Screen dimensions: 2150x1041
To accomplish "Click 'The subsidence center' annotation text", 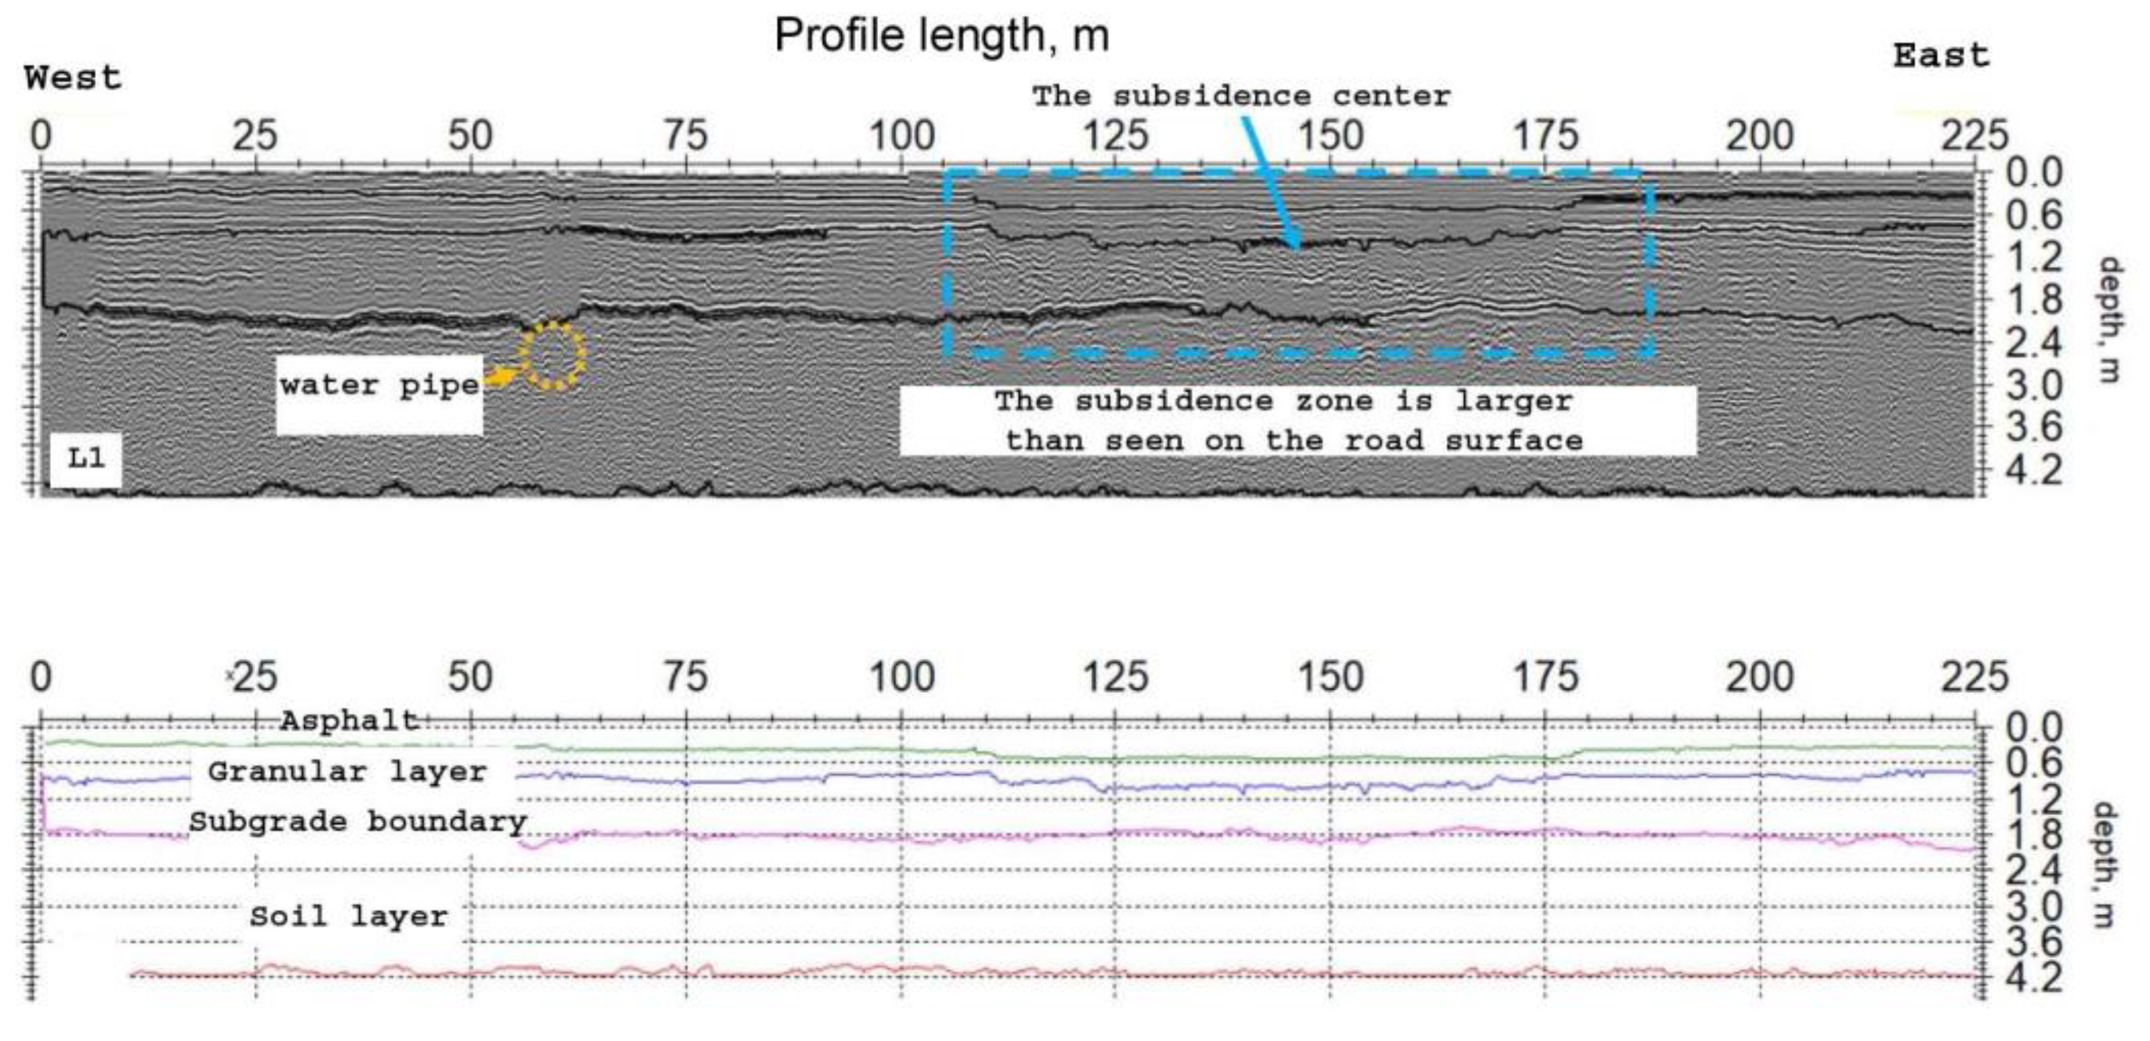I will [1241, 96].
